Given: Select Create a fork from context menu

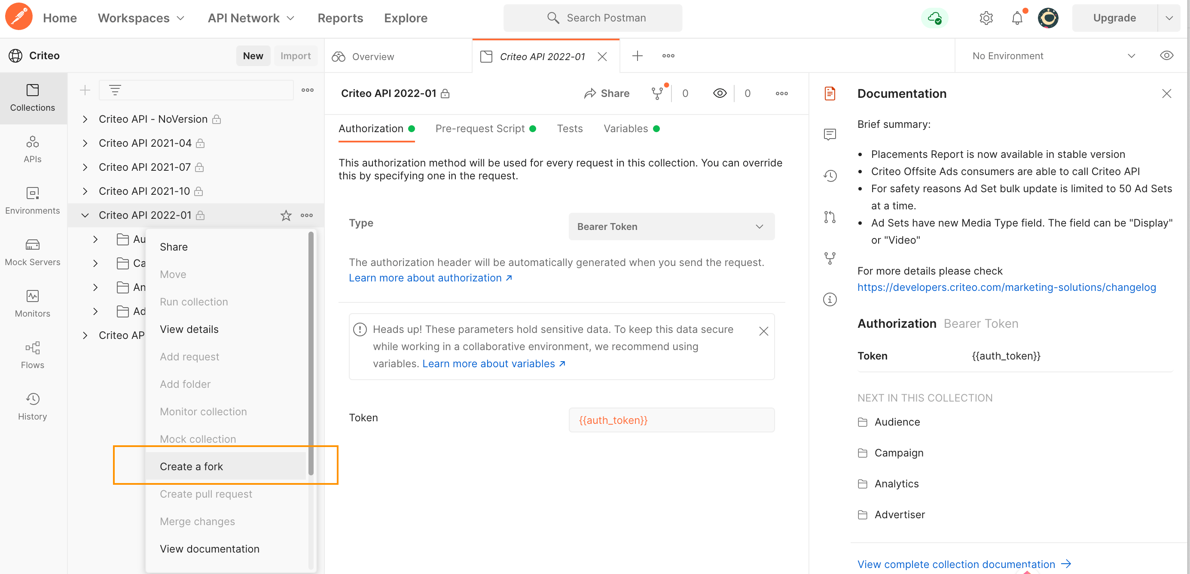Looking at the screenshot, I should pyautogui.click(x=226, y=466).
